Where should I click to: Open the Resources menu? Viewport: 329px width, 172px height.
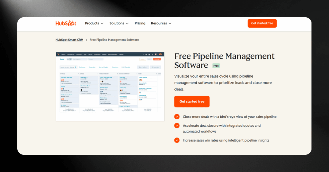coord(161,23)
